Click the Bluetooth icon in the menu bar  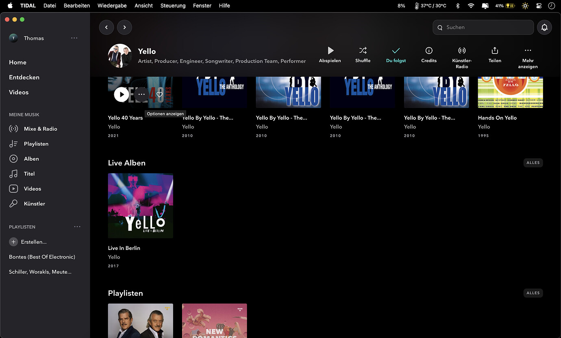[x=457, y=6]
